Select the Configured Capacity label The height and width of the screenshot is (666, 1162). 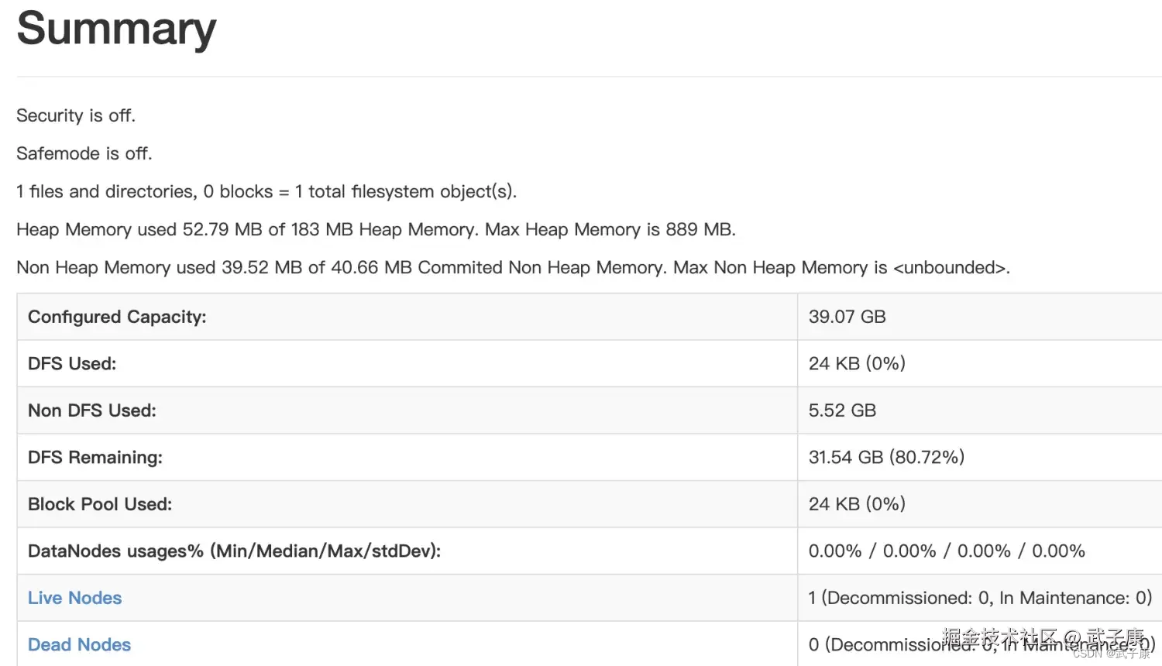117,317
